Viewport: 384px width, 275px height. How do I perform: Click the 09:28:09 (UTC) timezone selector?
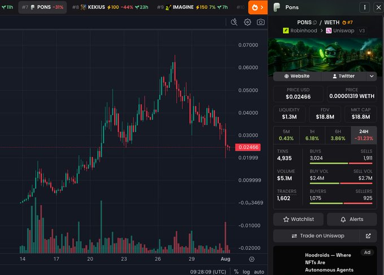(x=208, y=272)
